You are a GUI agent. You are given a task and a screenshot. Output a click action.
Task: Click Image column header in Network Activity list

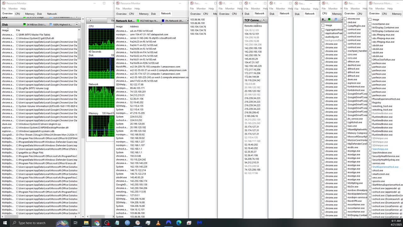[119, 26]
